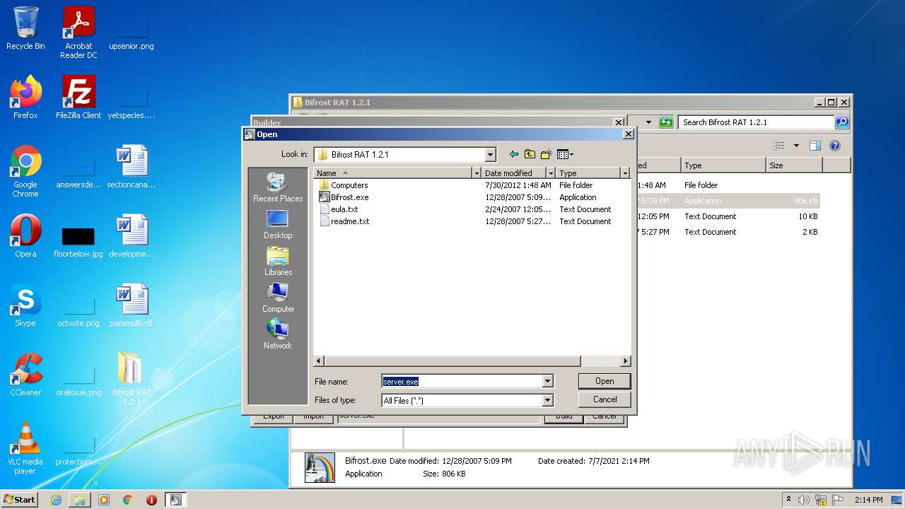Open the Recycle Bin desktop icon
This screenshot has width=905, height=509.
(25, 28)
